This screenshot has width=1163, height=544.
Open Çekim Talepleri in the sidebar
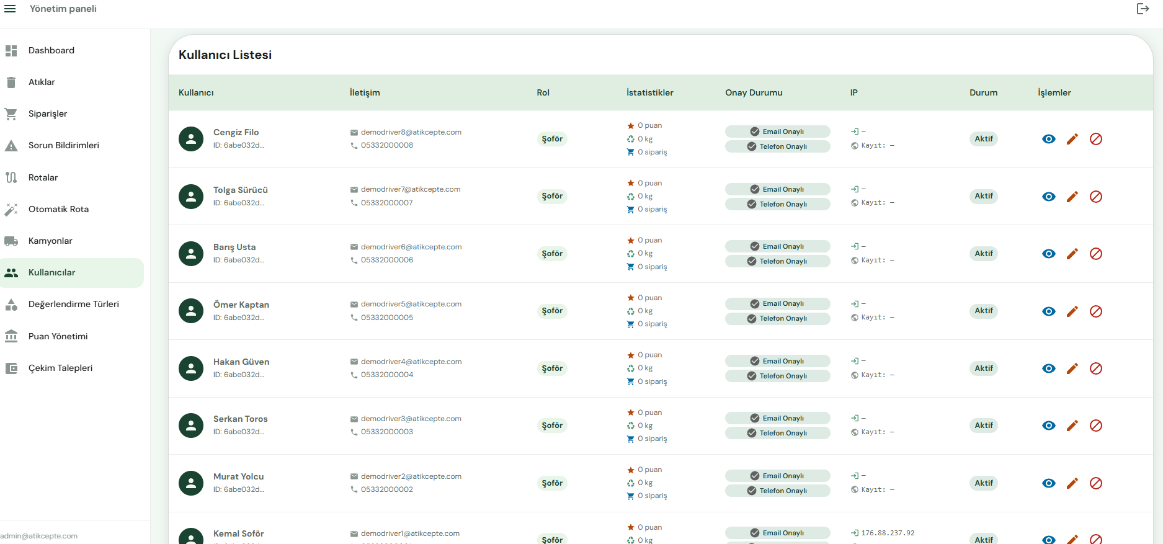coord(72,368)
